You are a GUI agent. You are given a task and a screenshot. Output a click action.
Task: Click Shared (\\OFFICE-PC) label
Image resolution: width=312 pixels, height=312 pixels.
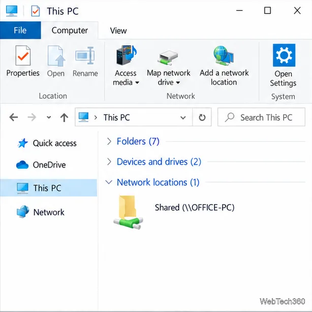[x=195, y=208]
